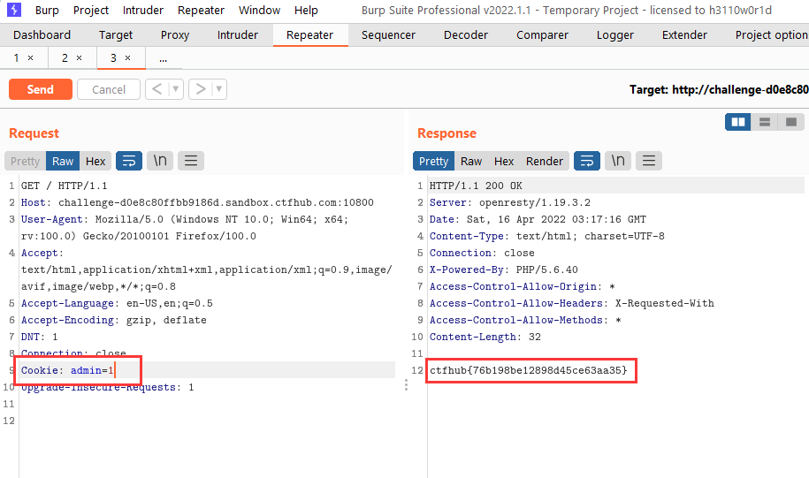Click the Burp Suite lightning logo icon
This screenshot has height=478, width=809.
(14, 10)
